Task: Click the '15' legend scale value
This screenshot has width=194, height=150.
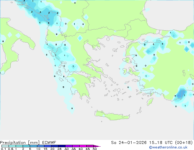Action: coord(45,149)
